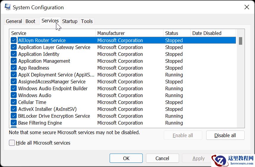Click Running status of BitLocker Drive Encryption

(x=174, y=116)
